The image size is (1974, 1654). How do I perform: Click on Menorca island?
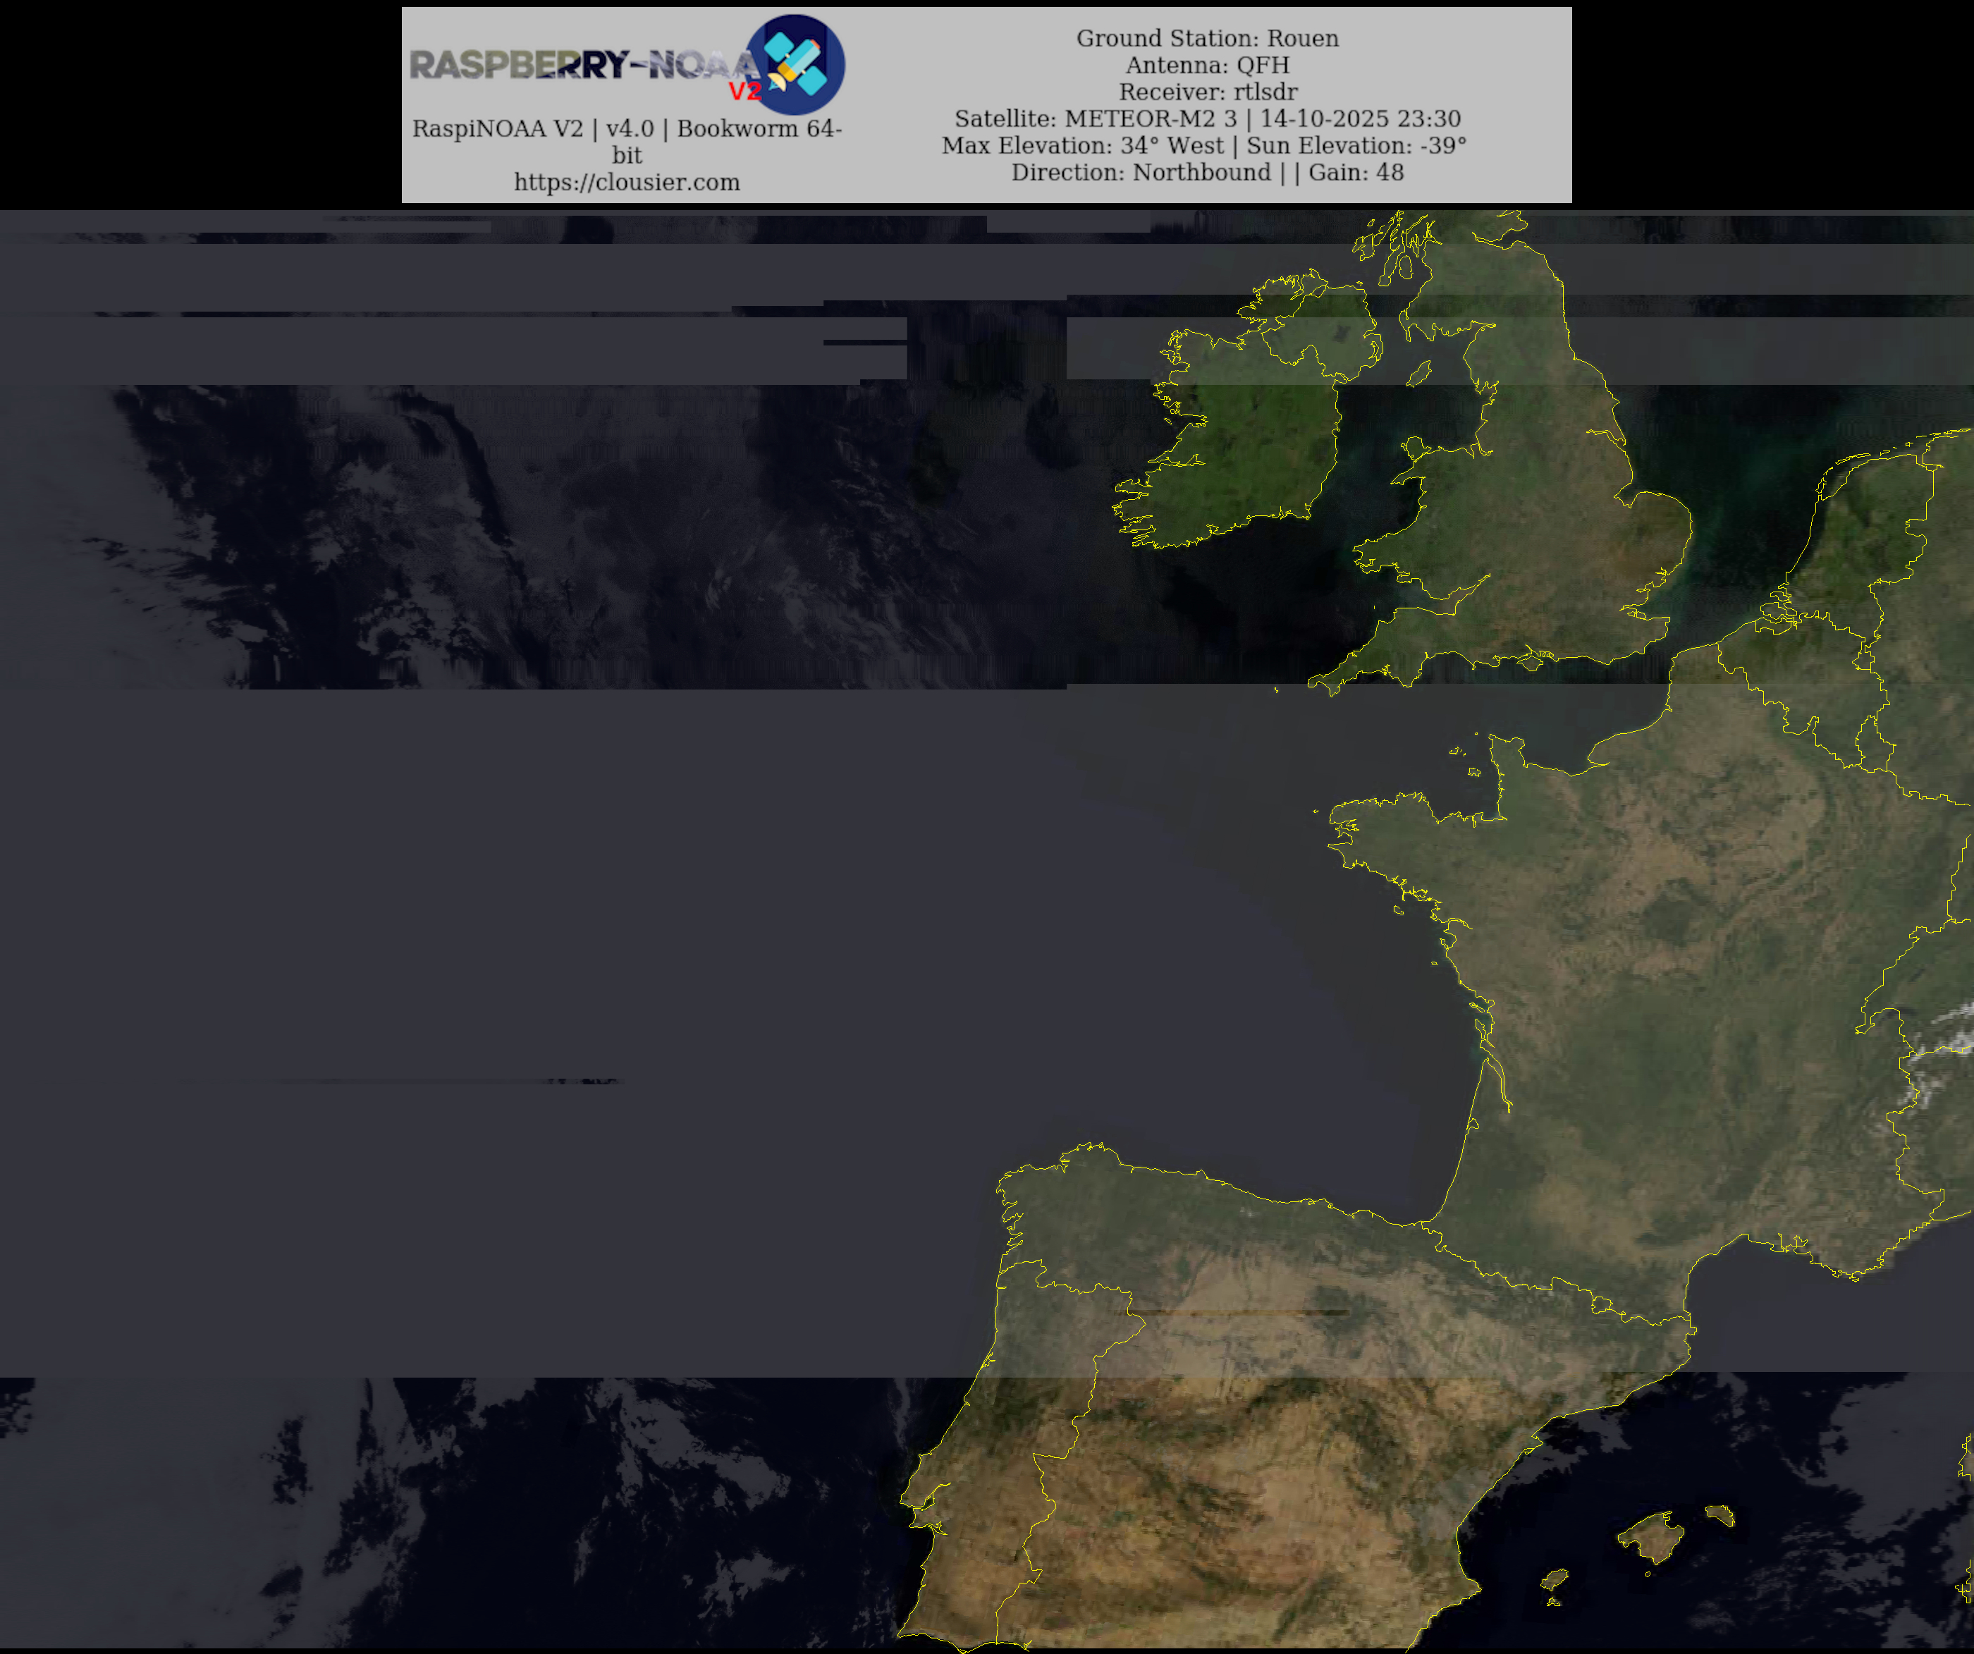coord(1720,1515)
